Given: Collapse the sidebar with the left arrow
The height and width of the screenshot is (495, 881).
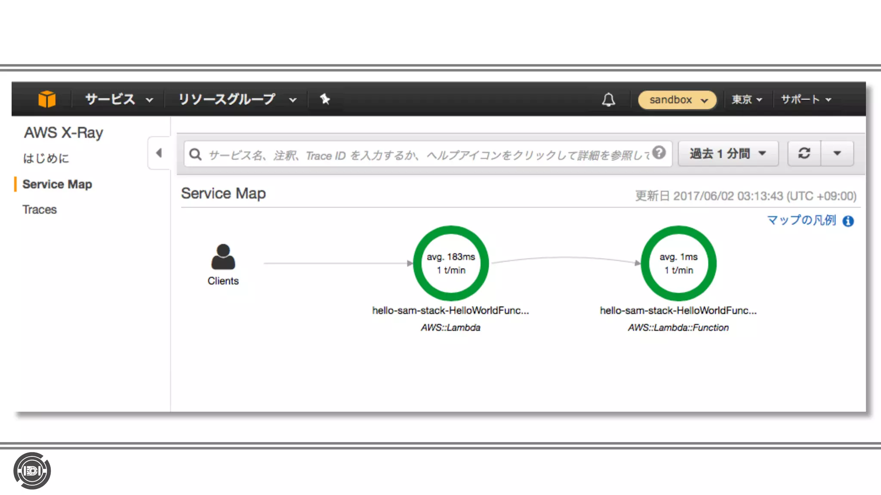Looking at the screenshot, I should coord(159,153).
